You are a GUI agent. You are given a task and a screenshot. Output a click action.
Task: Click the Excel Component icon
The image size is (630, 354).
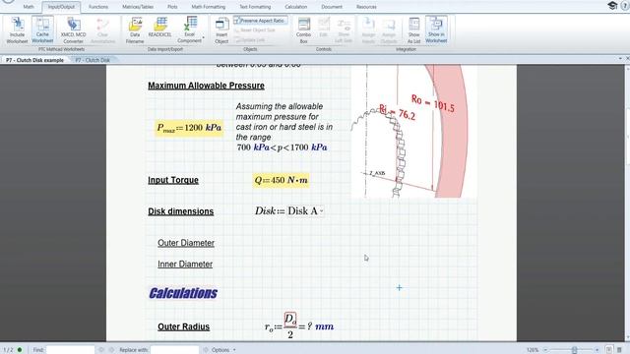(x=189, y=29)
